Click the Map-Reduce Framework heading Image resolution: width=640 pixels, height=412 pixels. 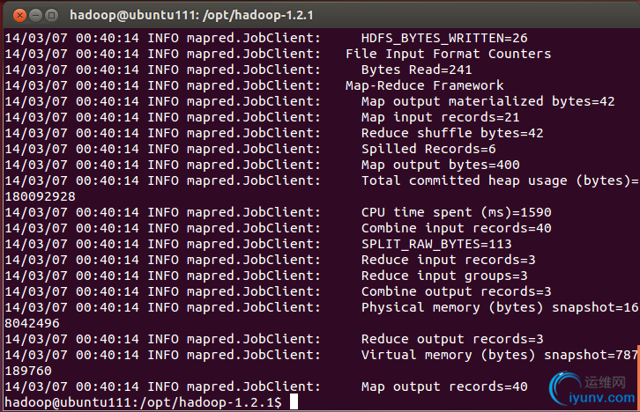click(424, 85)
